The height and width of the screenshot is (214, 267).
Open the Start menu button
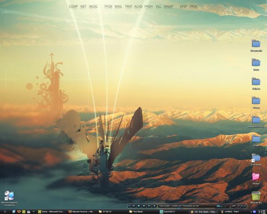[x=5, y=212]
